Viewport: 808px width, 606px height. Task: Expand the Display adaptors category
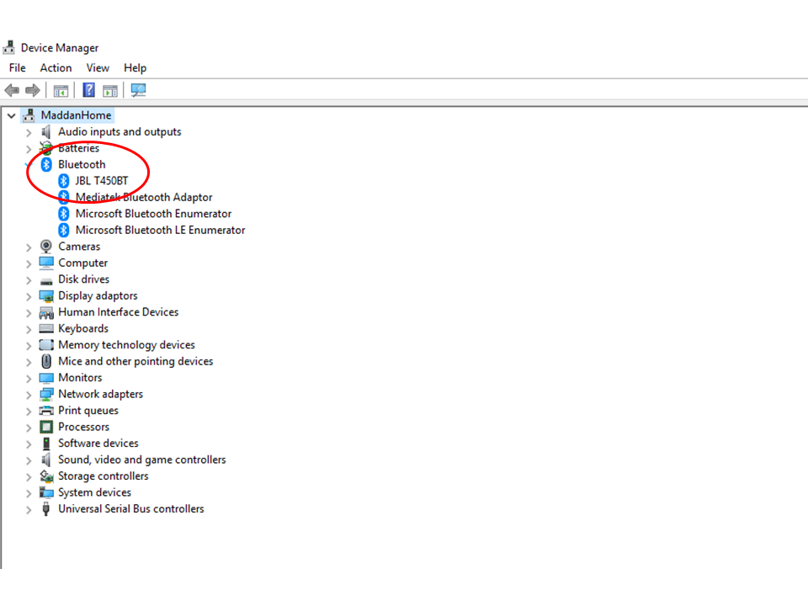(x=29, y=297)
